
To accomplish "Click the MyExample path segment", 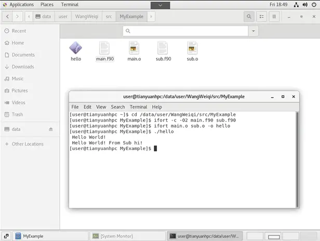I will click(x=131, y=17).
